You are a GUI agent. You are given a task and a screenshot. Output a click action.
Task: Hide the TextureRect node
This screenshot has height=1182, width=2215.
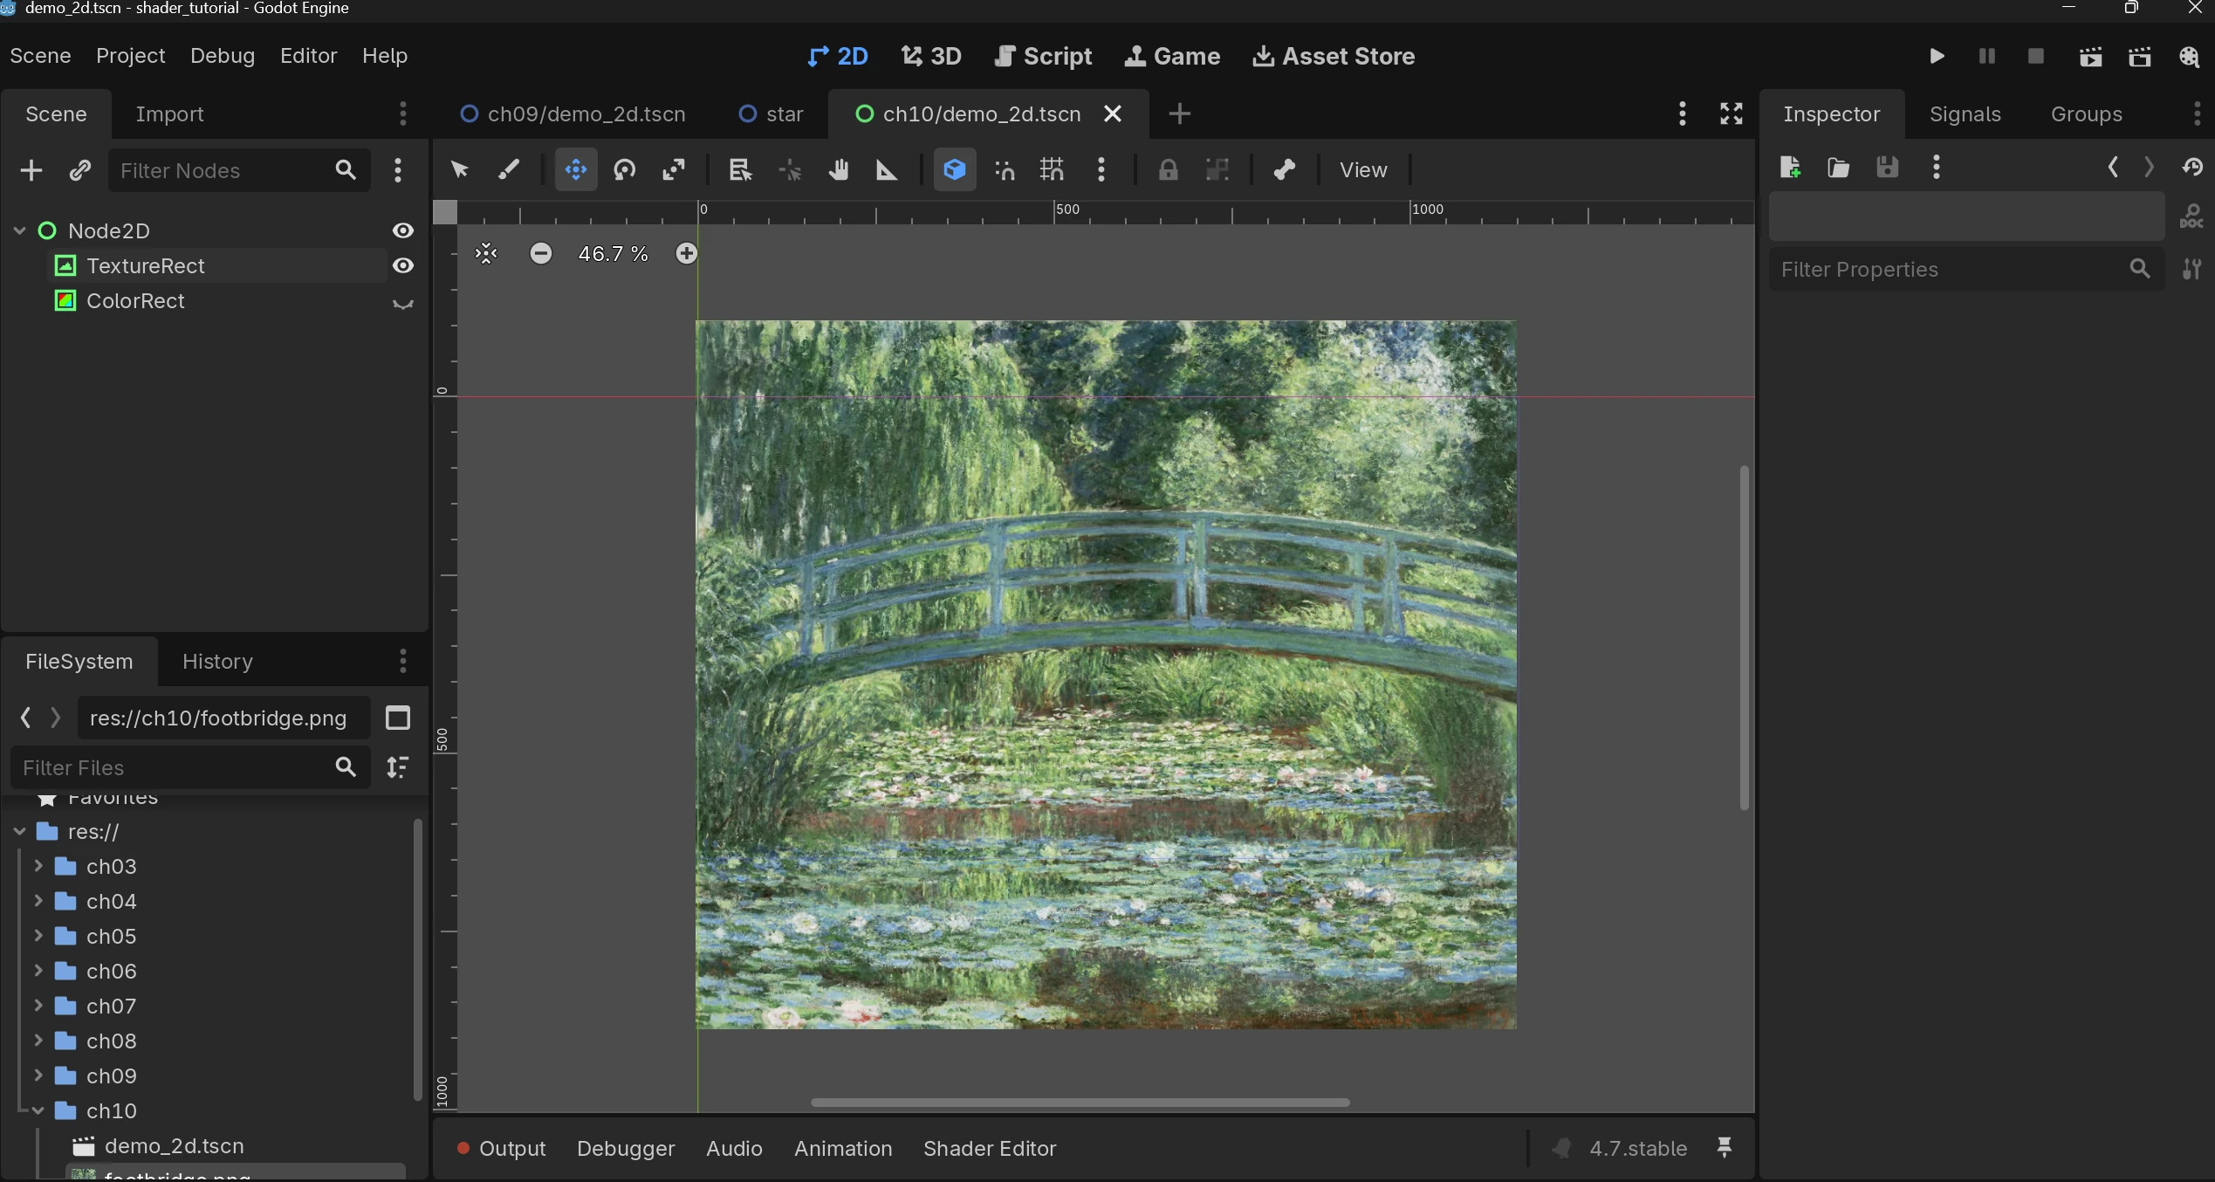(x=403, y=265)
